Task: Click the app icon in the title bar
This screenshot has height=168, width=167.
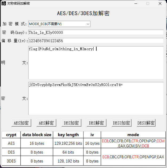Action: click(x=4, y=3)
